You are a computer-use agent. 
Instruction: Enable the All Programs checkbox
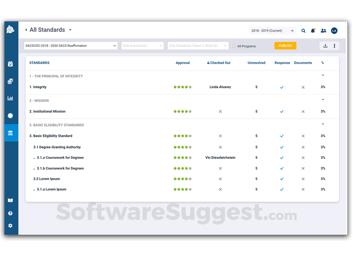(234, 46)
